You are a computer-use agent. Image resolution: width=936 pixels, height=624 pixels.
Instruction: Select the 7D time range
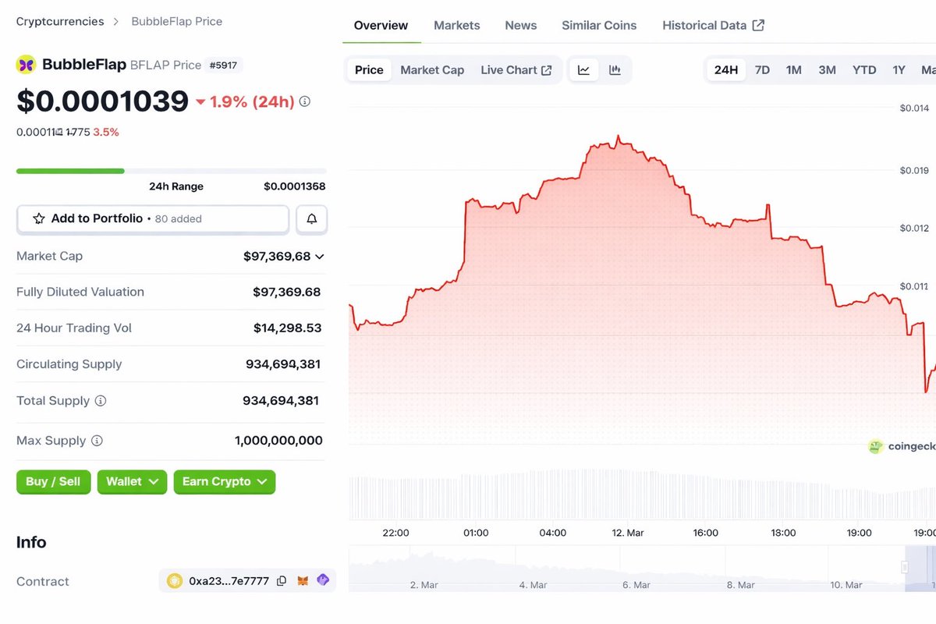[x=762, y=70]
